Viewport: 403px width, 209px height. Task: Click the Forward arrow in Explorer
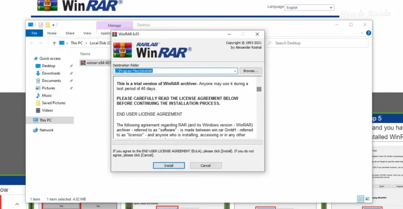40,43
